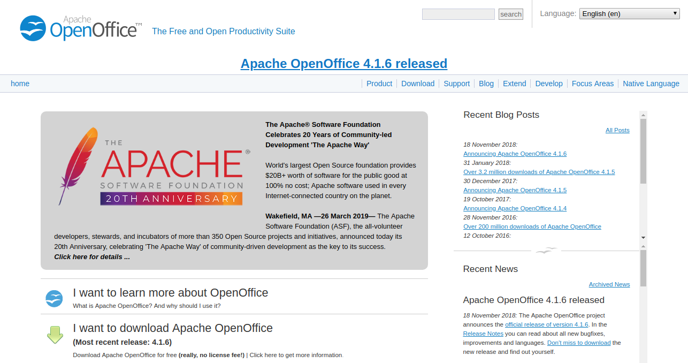The image size is (688, 363).
Task: Click the '31 January 2018:' blog date
Action: [x=487, y=163]
